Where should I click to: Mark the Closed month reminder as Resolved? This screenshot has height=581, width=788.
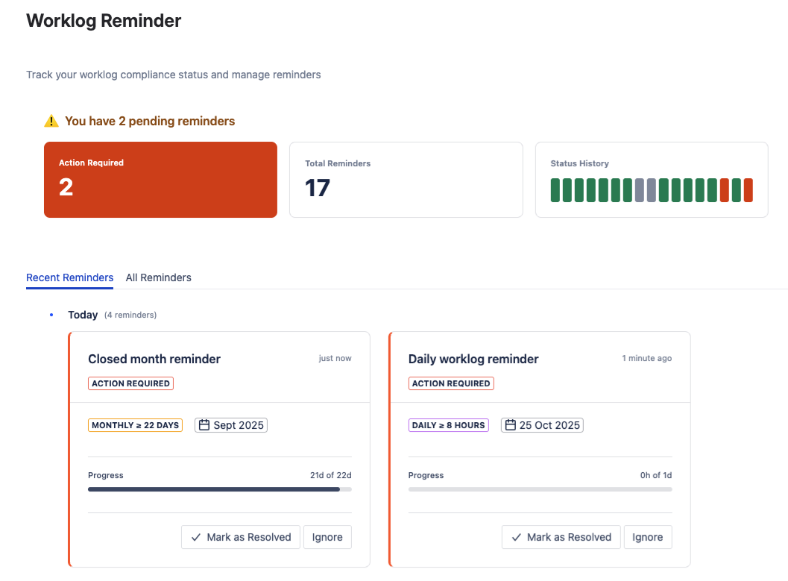tap(240, 537)
